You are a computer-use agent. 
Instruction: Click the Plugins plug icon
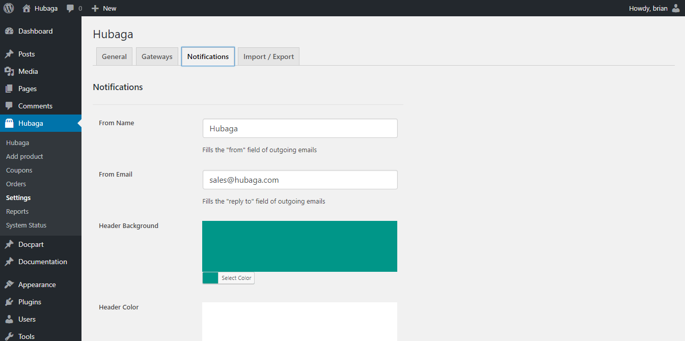[9, 302]
